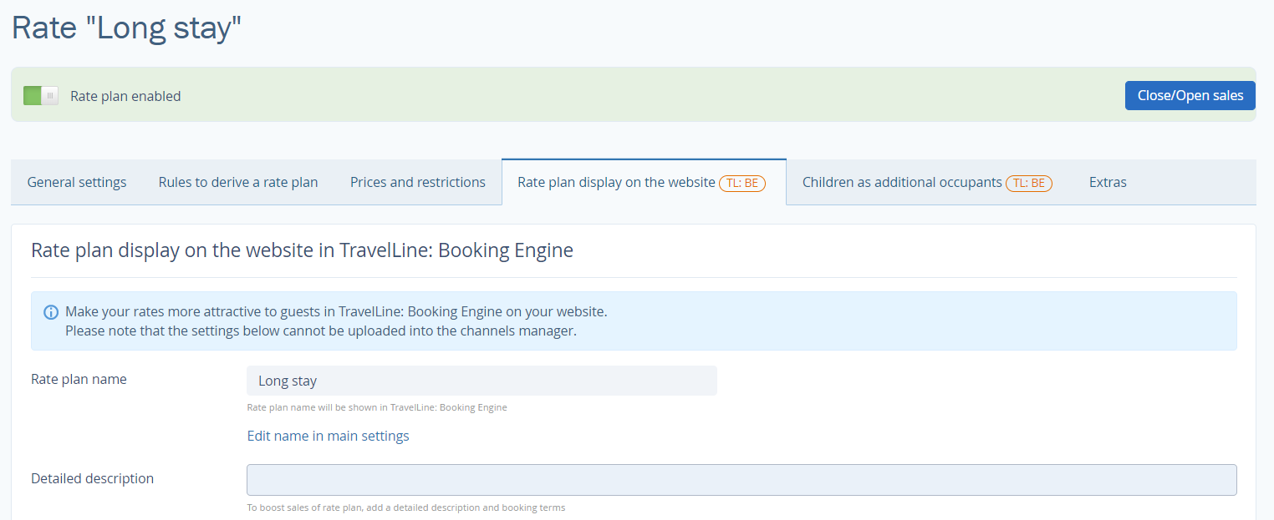Switch to the Extras tab
Screen dimensions: 1274x520
[x=1108, y=182]
